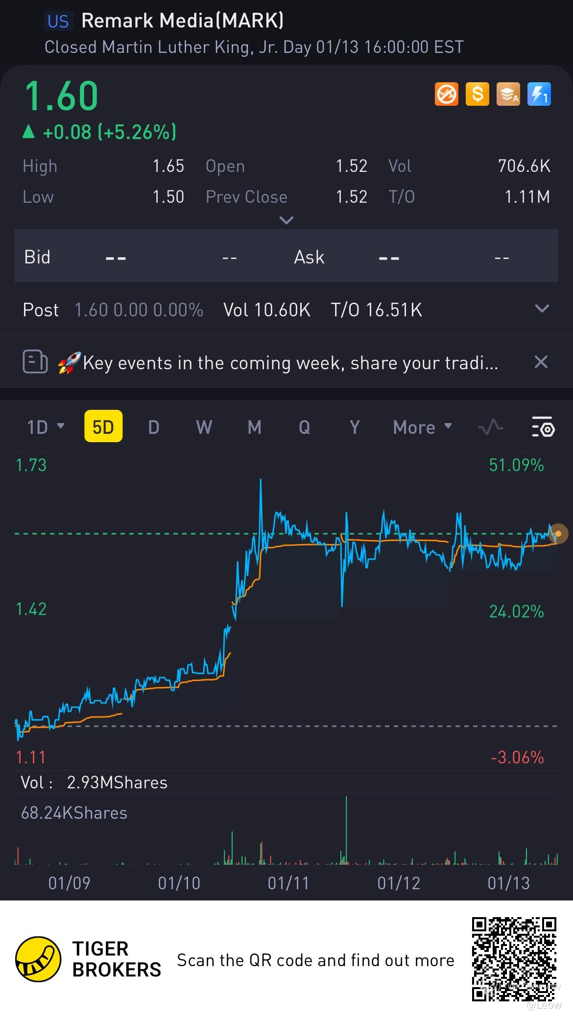Dismiss the Key events banner
Screen dimensions: 573x1018
541,362
